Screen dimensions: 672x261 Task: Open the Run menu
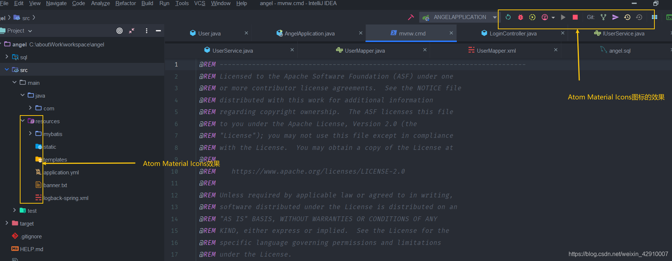tap(164, 3)
